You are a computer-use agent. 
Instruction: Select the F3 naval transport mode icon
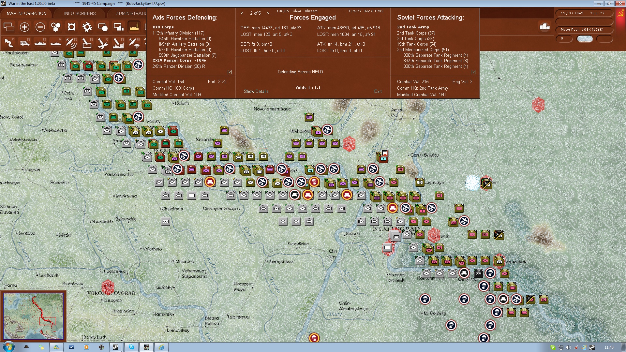[x=40, y=43]
